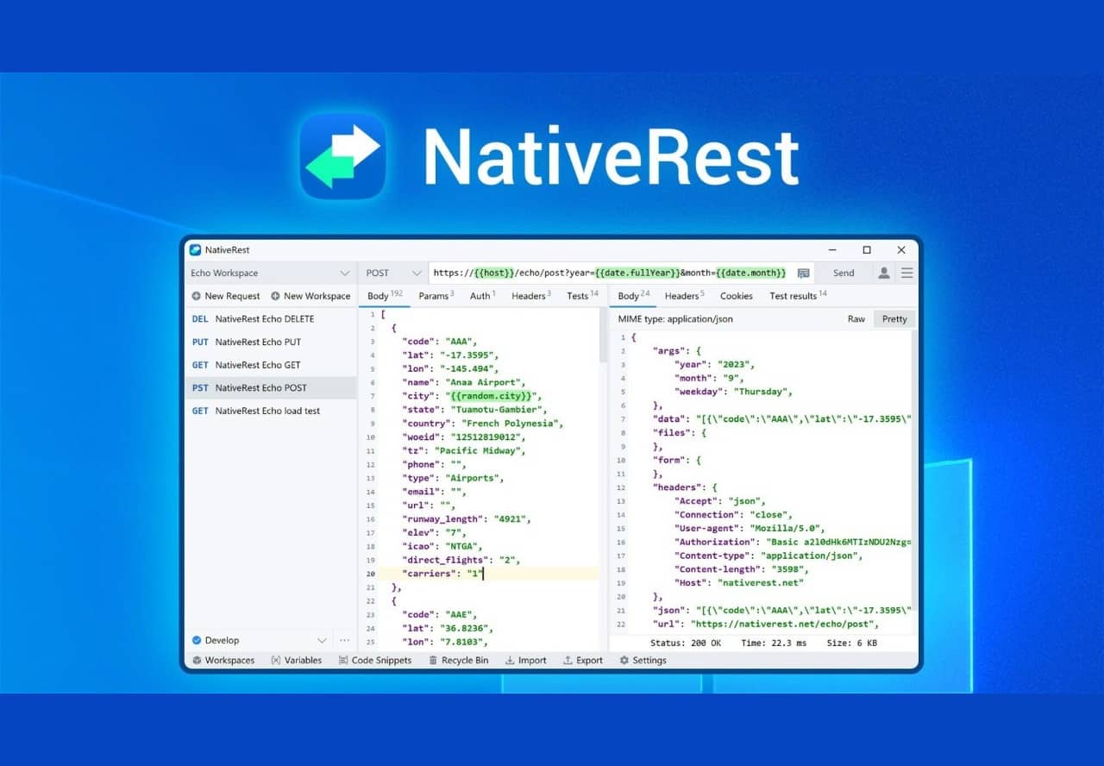Click the user account icon near Send
Image resolution: width=1104 pixels, height=766 pixels.
884,273
